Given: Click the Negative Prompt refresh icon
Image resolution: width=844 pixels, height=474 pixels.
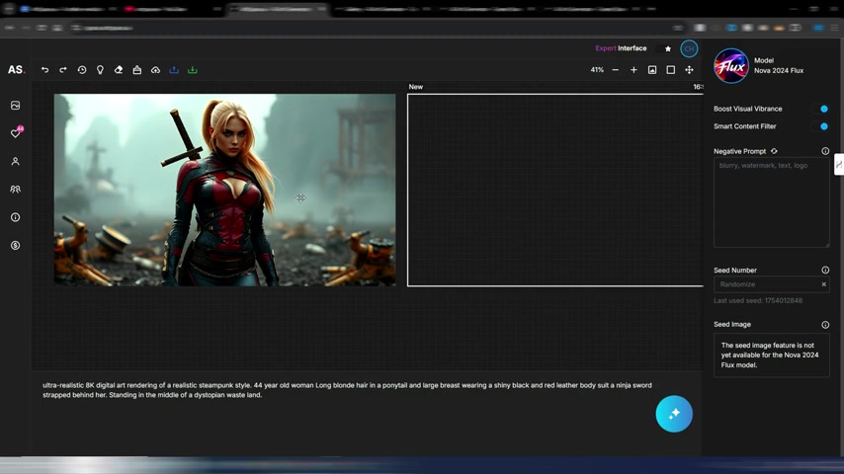Looking at the screenshot, I should tap(774, 151).
